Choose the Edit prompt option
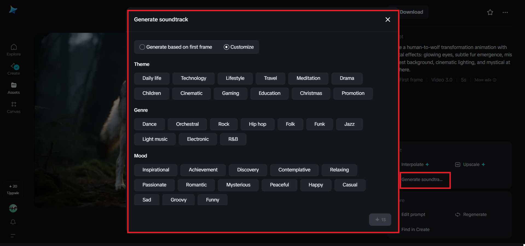 click(x=413, y=215)
